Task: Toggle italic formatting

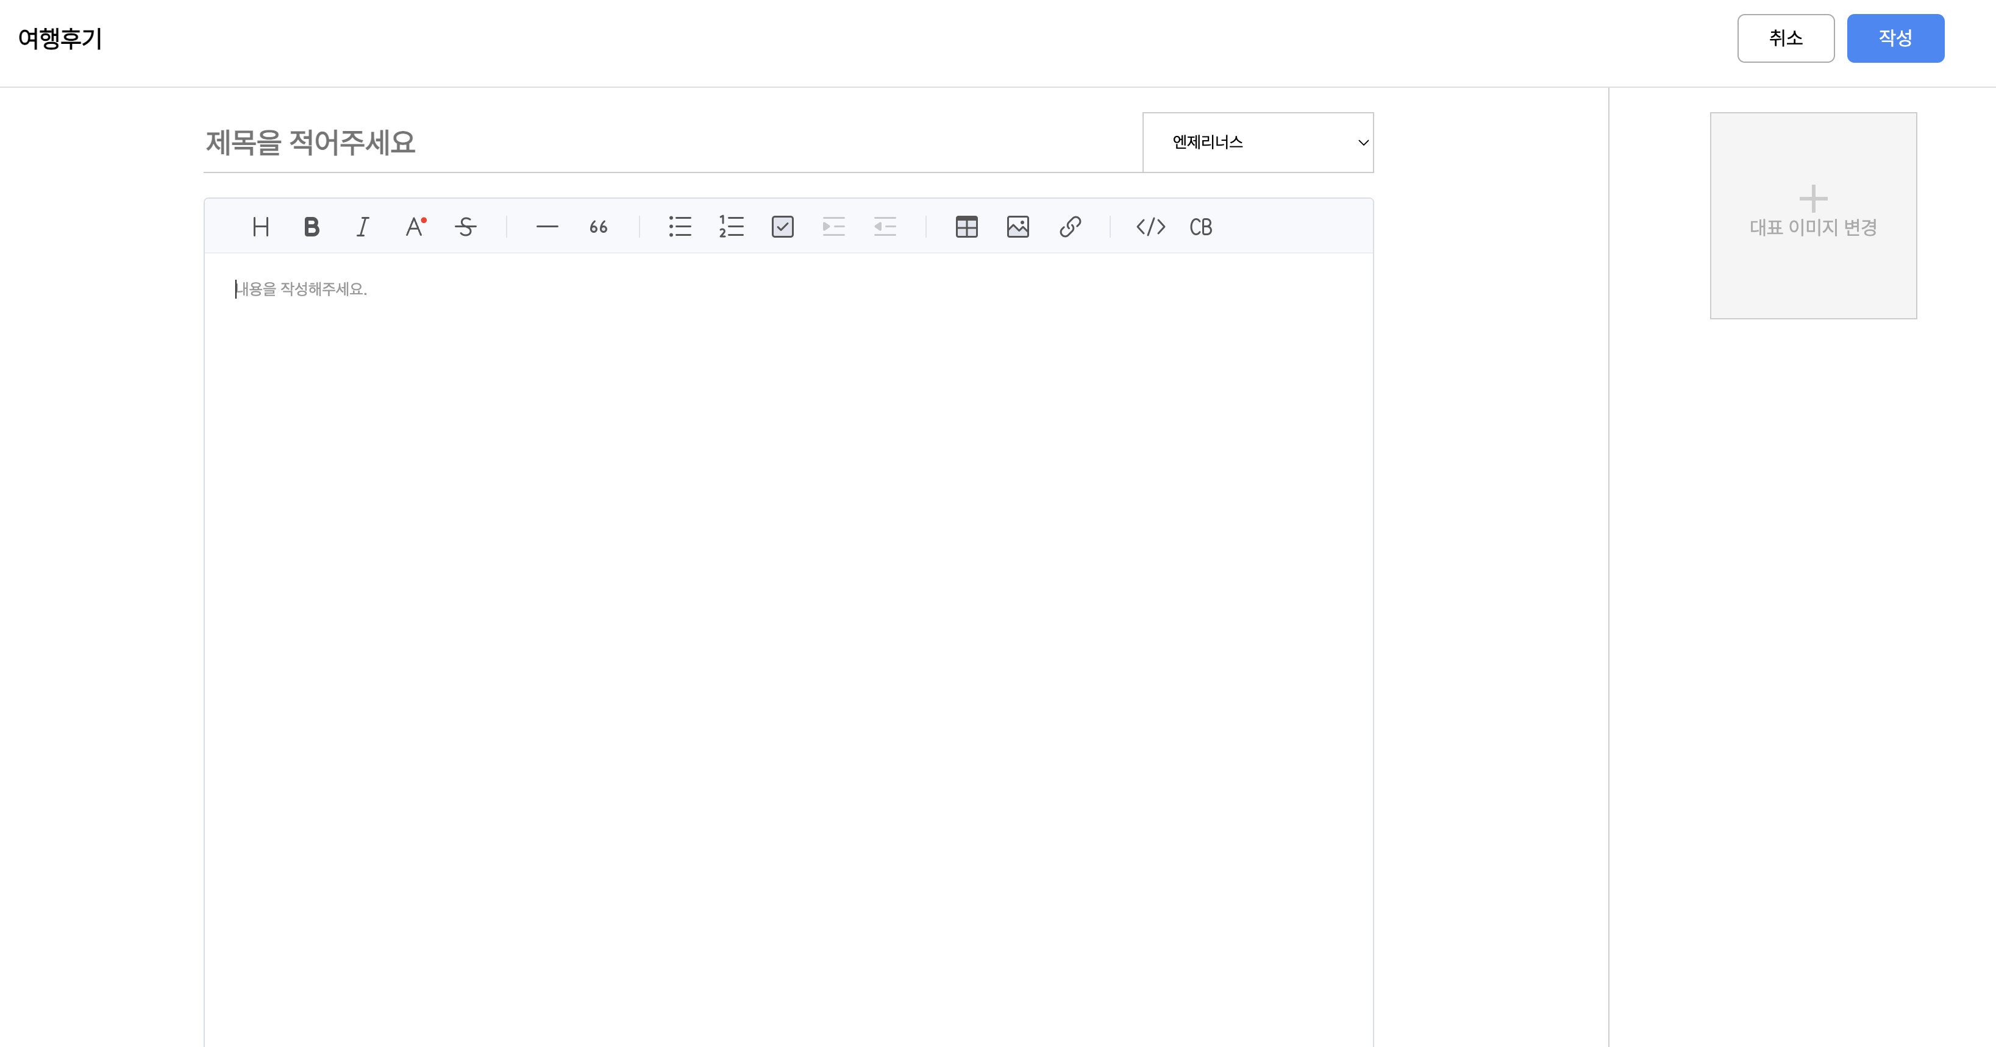Action: coord(363,227)
